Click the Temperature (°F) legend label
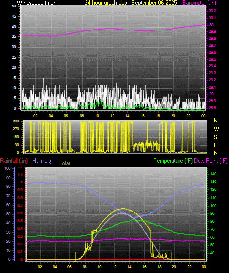The width and height of the screenshot is (229, 273). [x=173, y=161]
